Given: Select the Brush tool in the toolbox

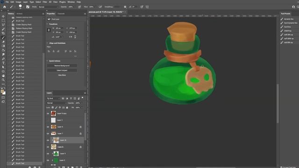Looking at the screenshot, I should coord(3,37).
